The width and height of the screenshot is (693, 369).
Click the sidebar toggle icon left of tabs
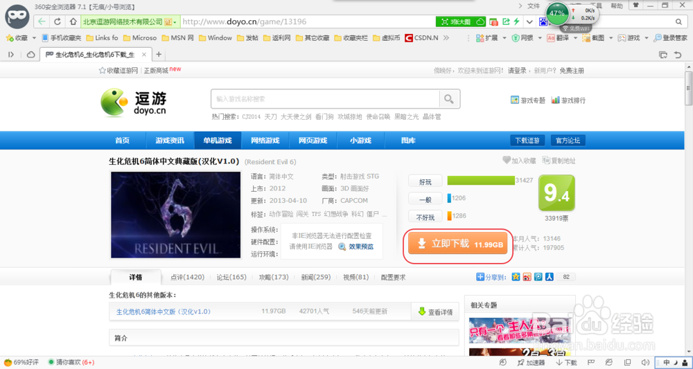click(x=12, y=55)
